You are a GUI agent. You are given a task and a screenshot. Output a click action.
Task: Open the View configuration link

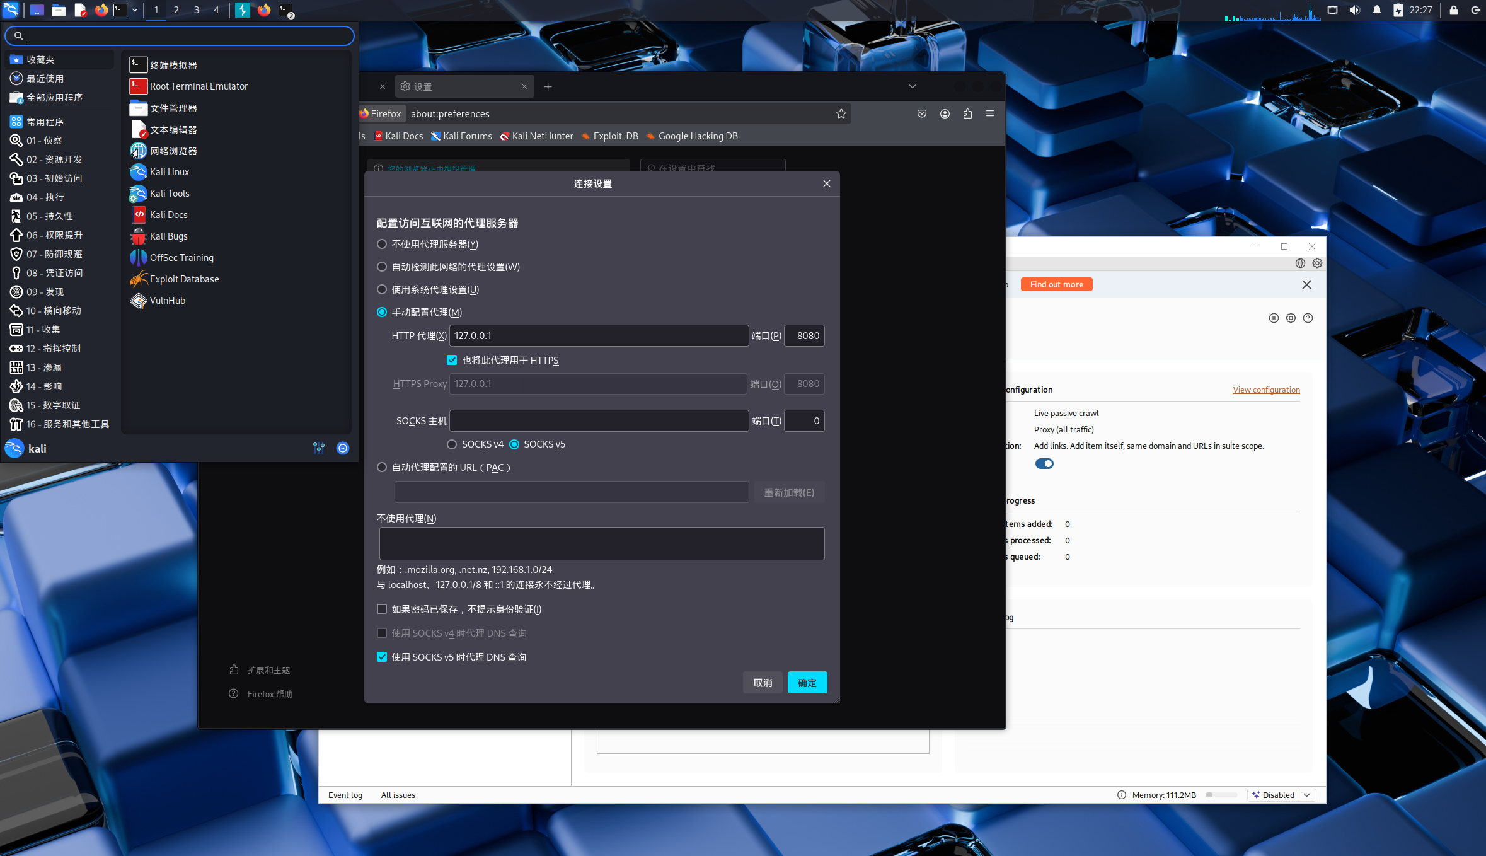coord(1266,390)
